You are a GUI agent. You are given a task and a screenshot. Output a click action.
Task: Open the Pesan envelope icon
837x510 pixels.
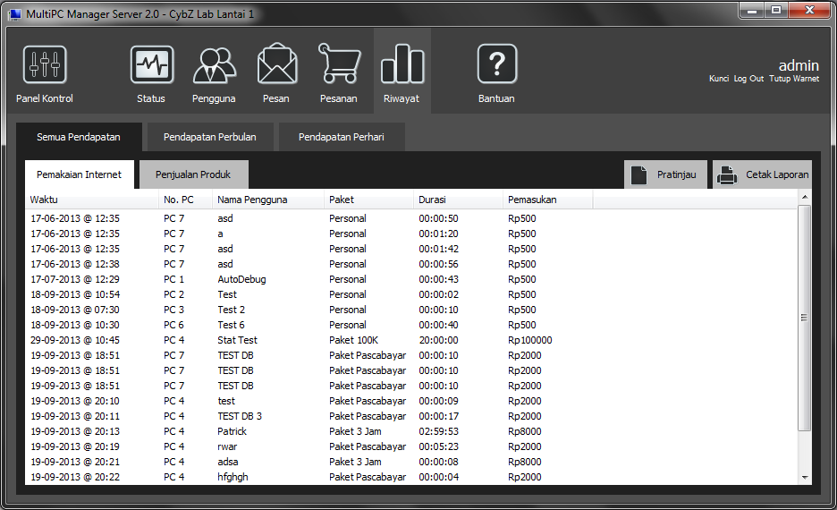277,65
